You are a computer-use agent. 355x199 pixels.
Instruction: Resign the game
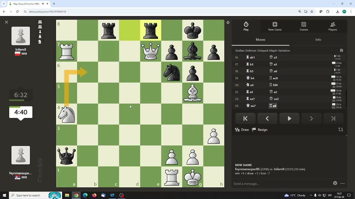[260, 130]
